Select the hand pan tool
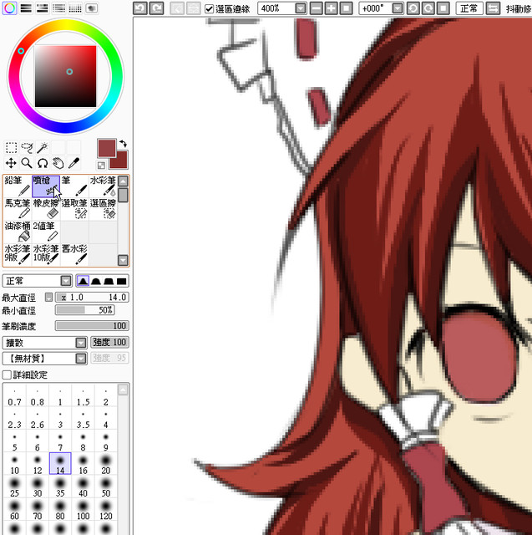Viewport: 532px width, 535px height. coord(58,164)
